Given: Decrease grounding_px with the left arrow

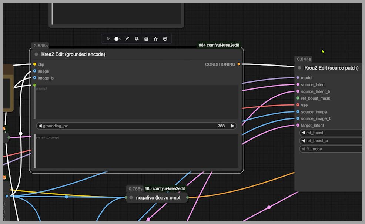Looking at the screenshot, I should (x=40, y=126).
